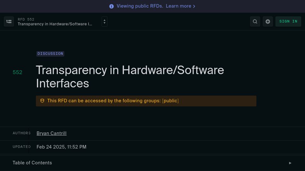Click the shield icon in access notice
This screenshot has width=305, height=171.
(x=42, y=101)
